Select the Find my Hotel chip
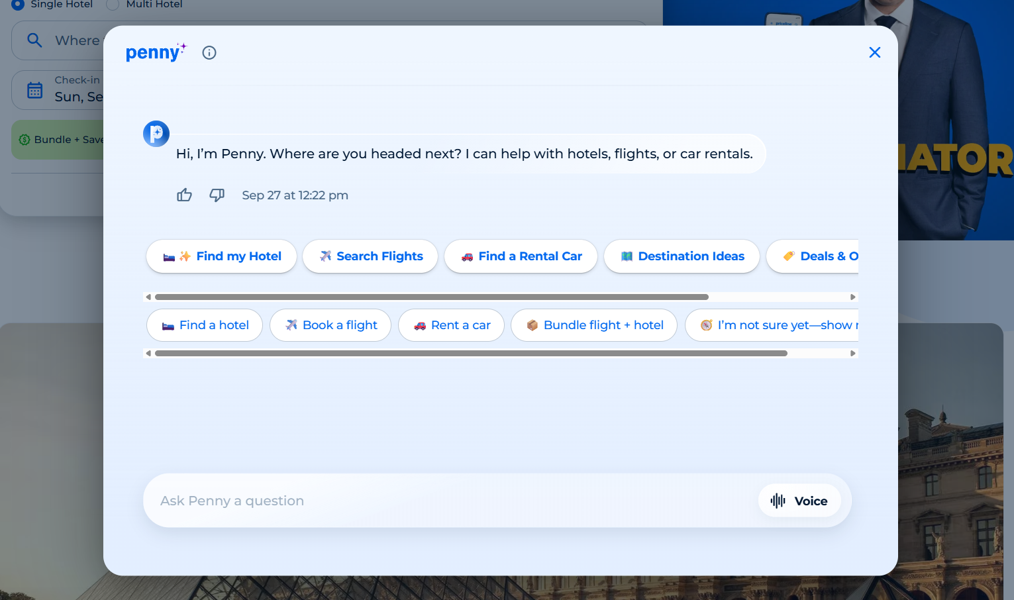This screenshot has width=1014, height=600. click(x=221, y=256)
